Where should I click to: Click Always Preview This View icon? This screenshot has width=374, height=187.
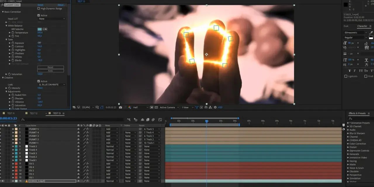pyautogui.click(x=74, y=108)
